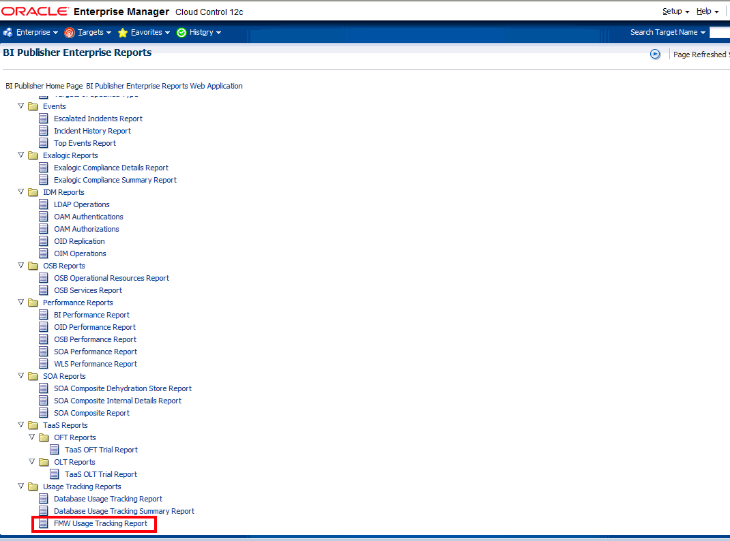The height and width of the screenshot is (541, 730).
Task: Click the LDAP Operations document icon
Action: (x=43, y=204)
